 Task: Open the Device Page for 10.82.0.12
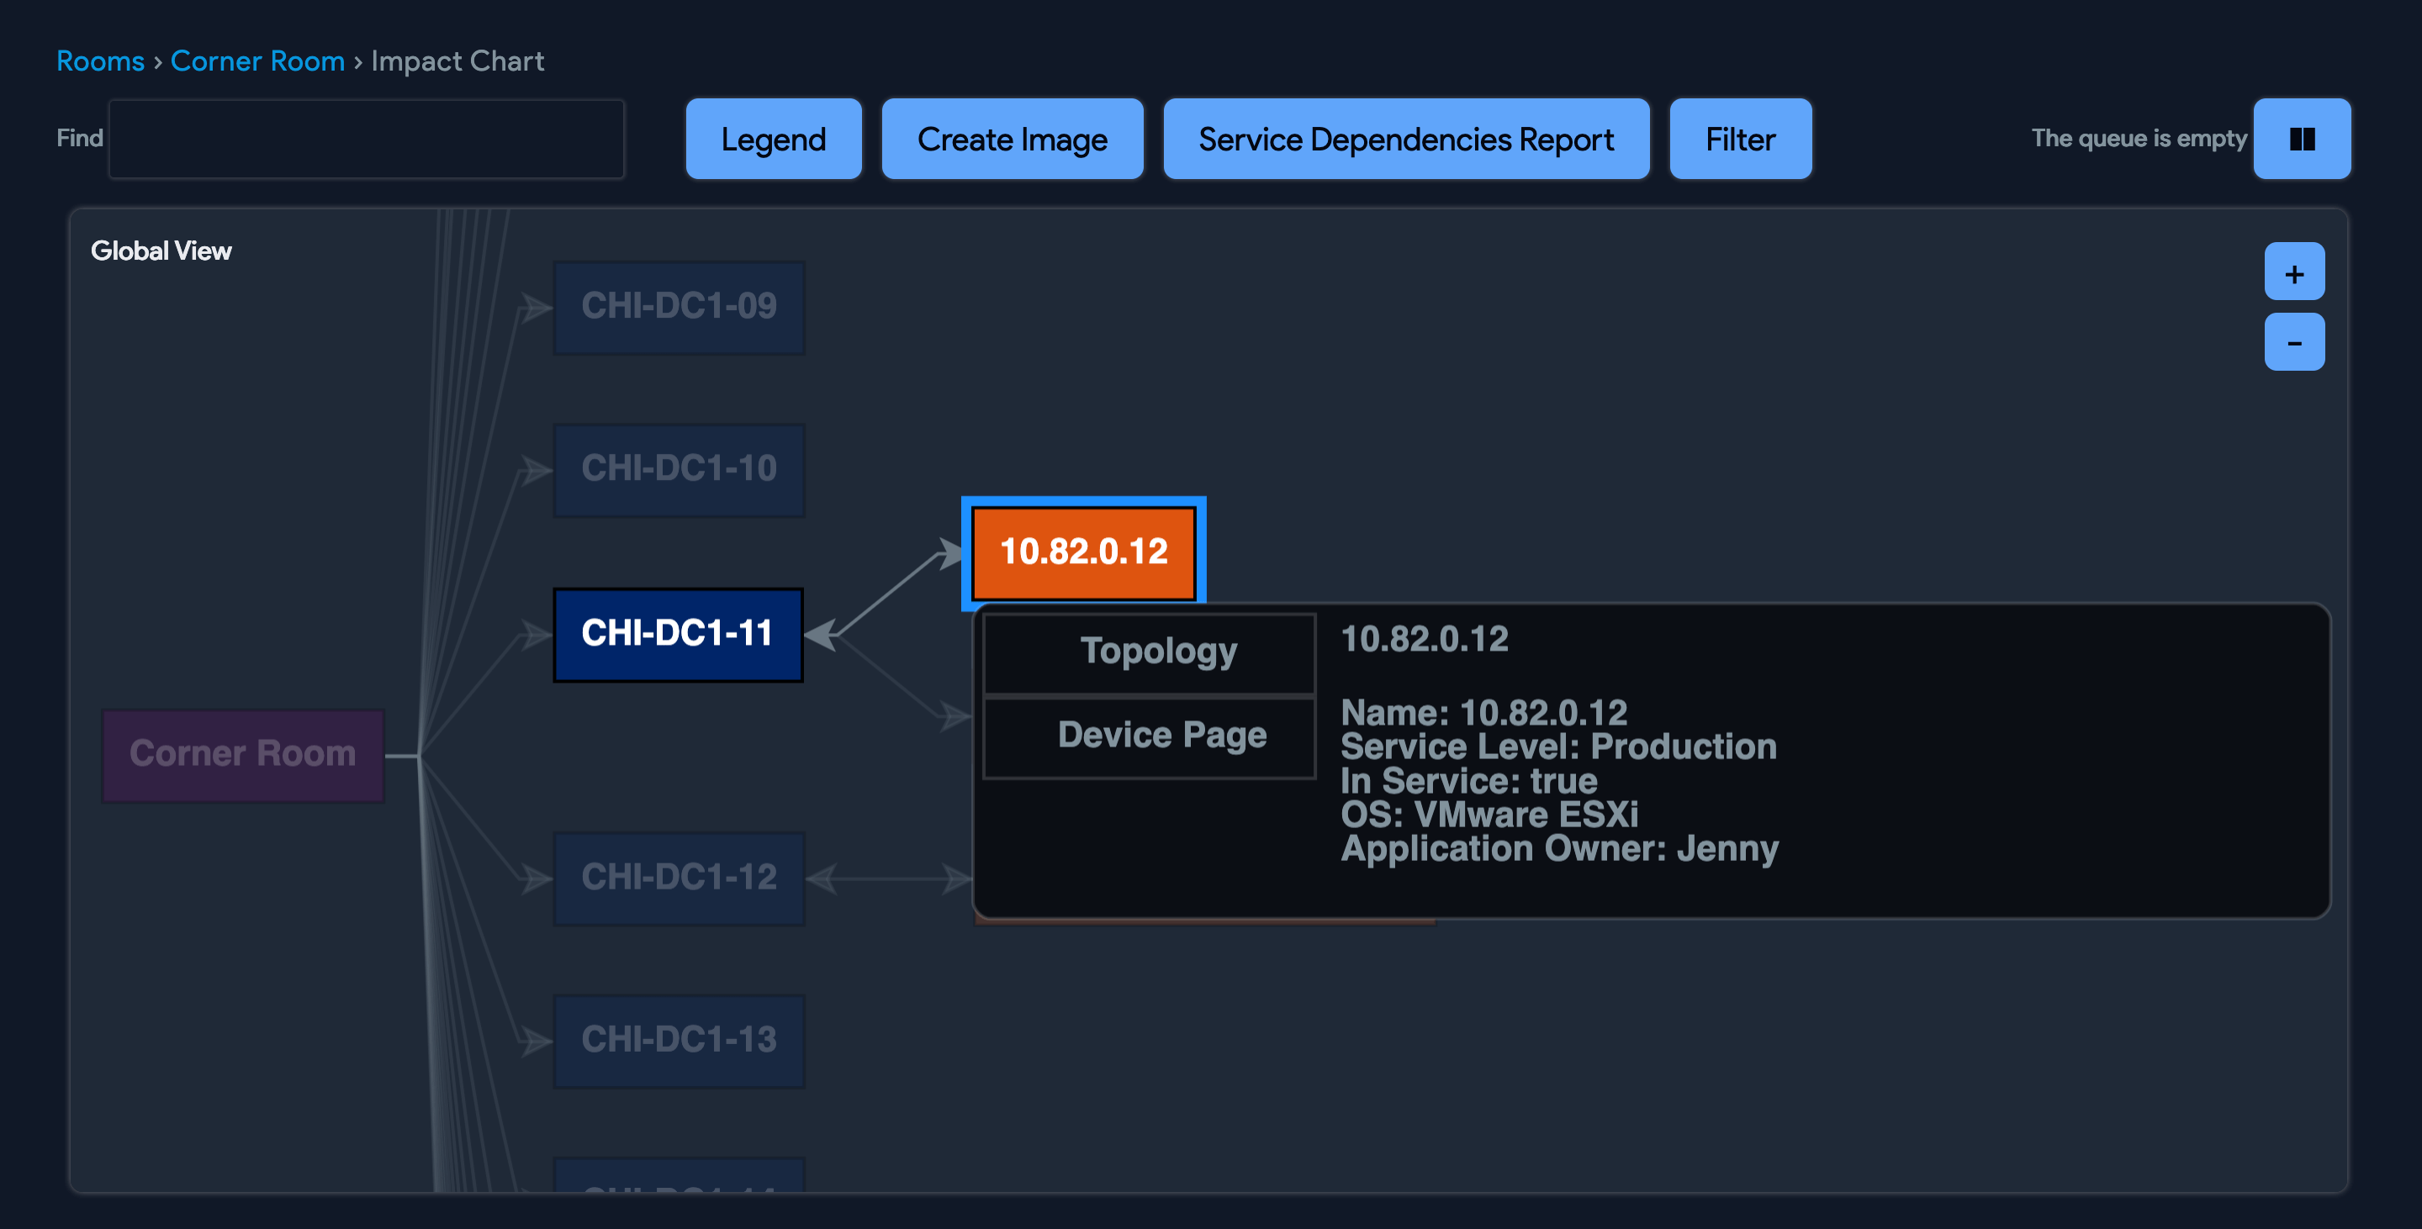[x=1149, y=735]
